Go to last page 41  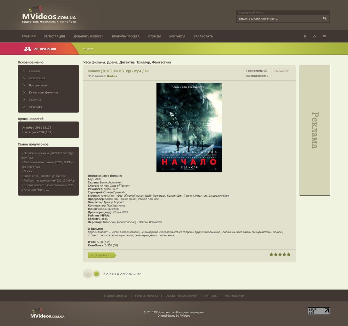click(x=139, y=274)
